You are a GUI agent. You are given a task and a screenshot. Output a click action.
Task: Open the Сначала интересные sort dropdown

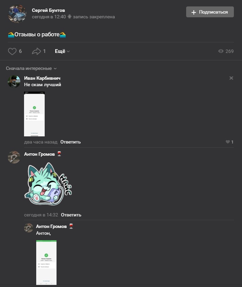point(31,69)
